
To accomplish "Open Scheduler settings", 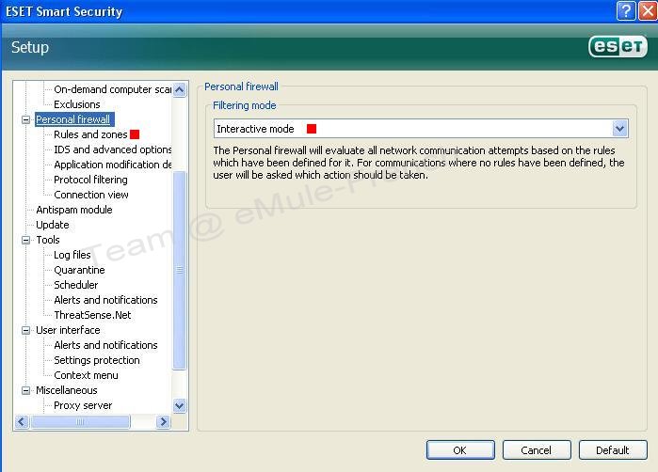I will point(76,285).
